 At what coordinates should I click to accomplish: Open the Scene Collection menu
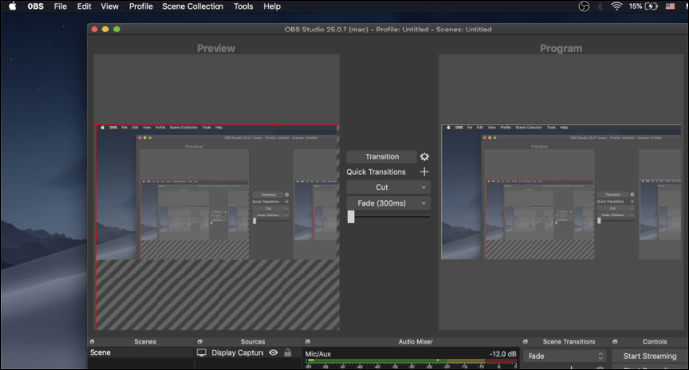tap(193, 6)
